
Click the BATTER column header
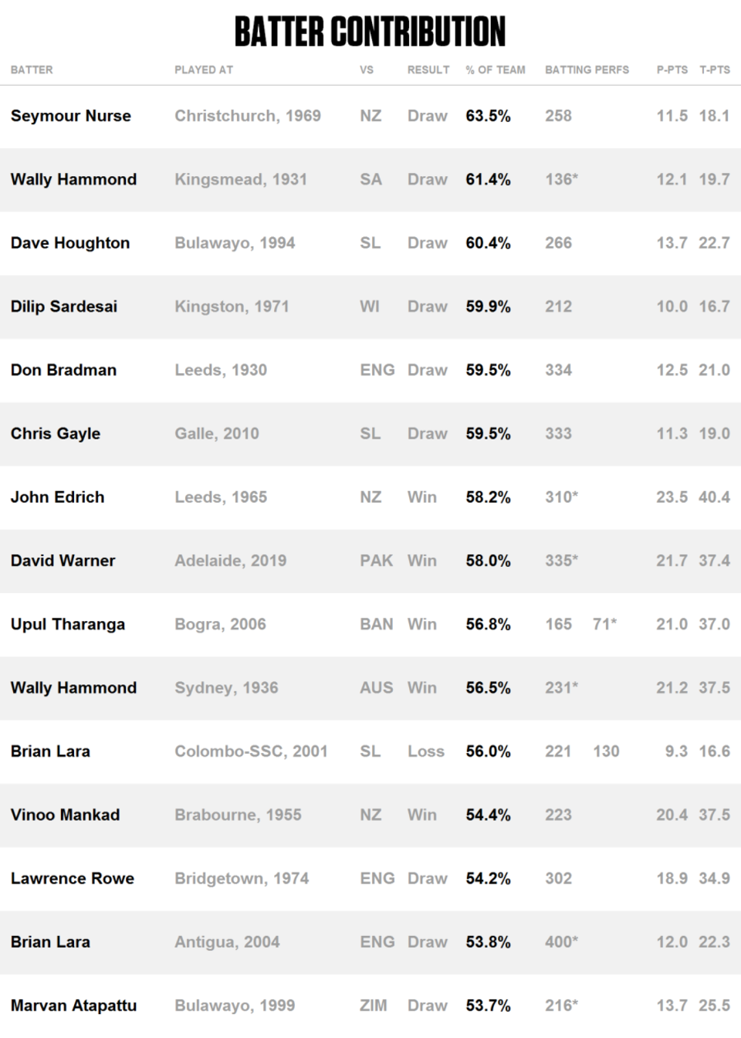[32, 70]
